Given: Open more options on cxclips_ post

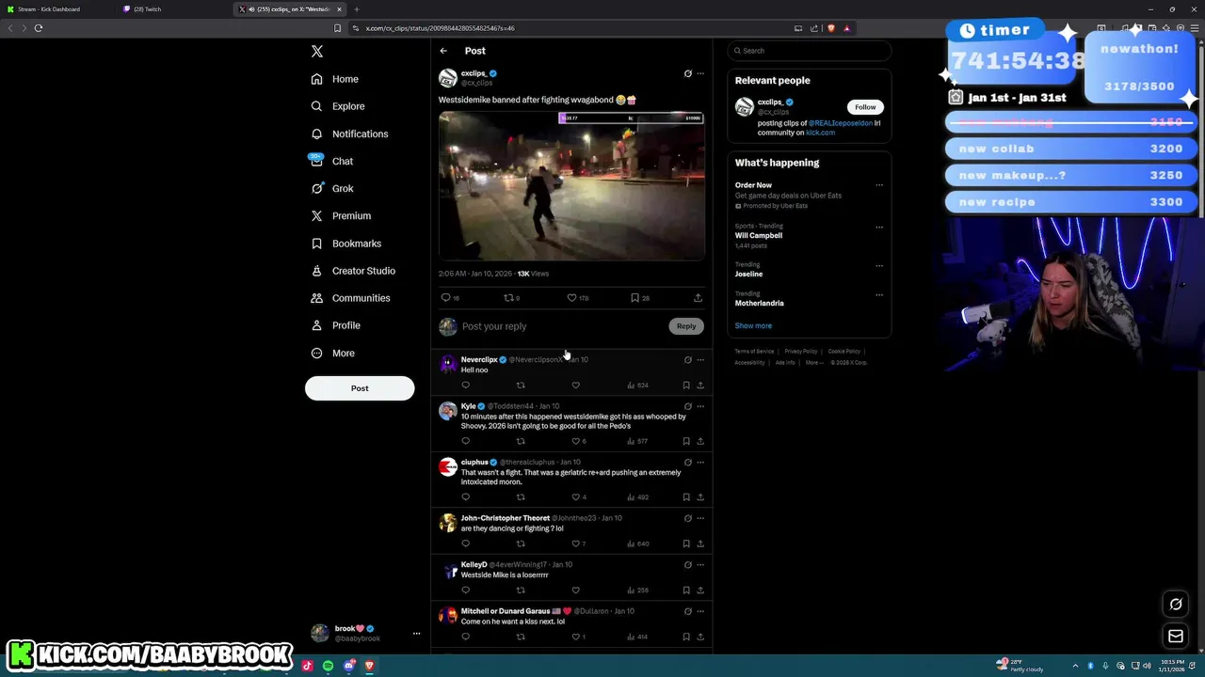Looking at the screenshot, I should pos(699,73).
